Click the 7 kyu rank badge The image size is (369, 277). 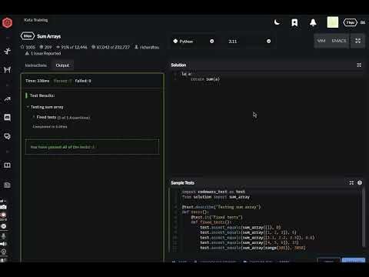tap(350, 22)
